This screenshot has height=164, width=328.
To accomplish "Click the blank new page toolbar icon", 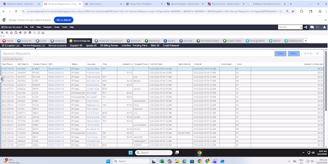I will click(x=16, y=32).
